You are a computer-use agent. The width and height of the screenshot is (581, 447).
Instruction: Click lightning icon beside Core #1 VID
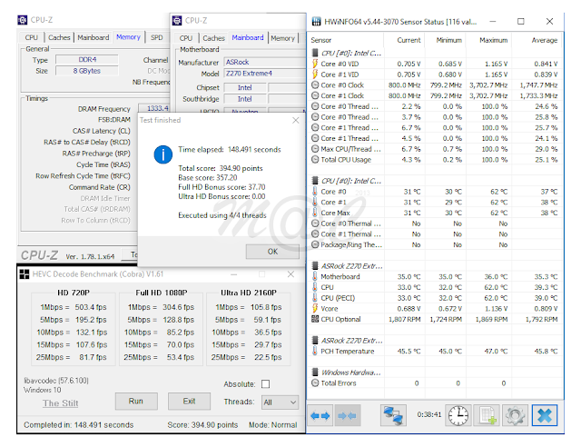[x=315, y=74]
